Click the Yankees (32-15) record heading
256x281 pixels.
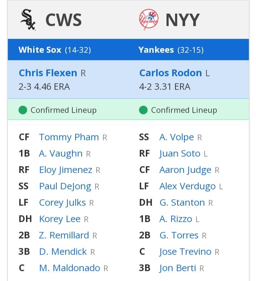pos(171,50)
